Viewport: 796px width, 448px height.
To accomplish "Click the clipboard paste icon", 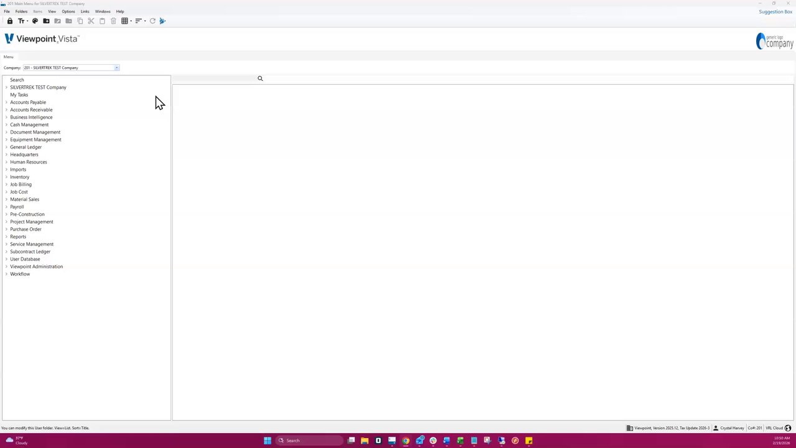I will [x=102, y=21].
